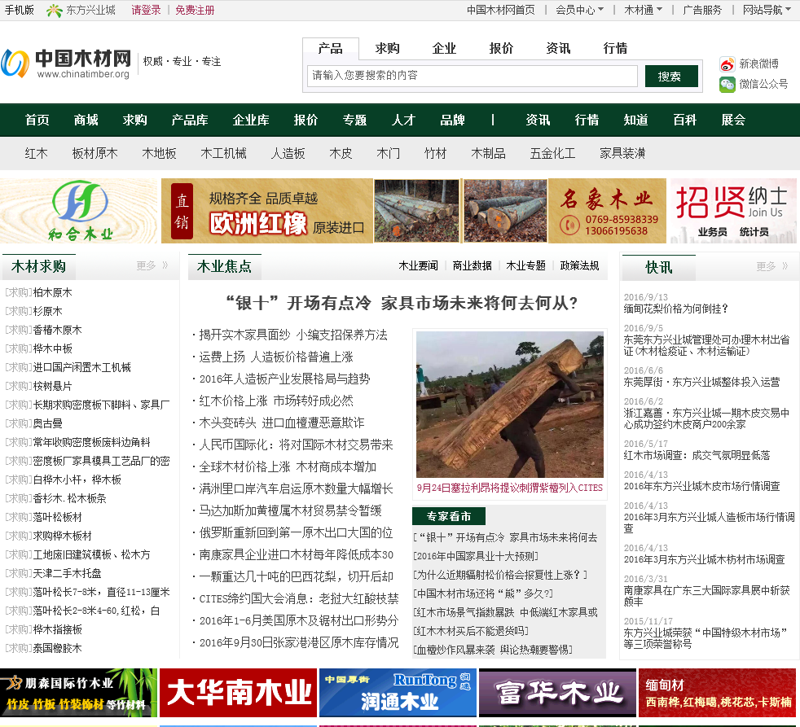The height and width of the screenshot is (727, 800).
Task: Expand the 网站导航 dropdown
Action: click(x=767, y=10)
